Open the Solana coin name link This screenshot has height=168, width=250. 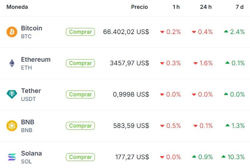pyautogui.click(x=31, y=153)
